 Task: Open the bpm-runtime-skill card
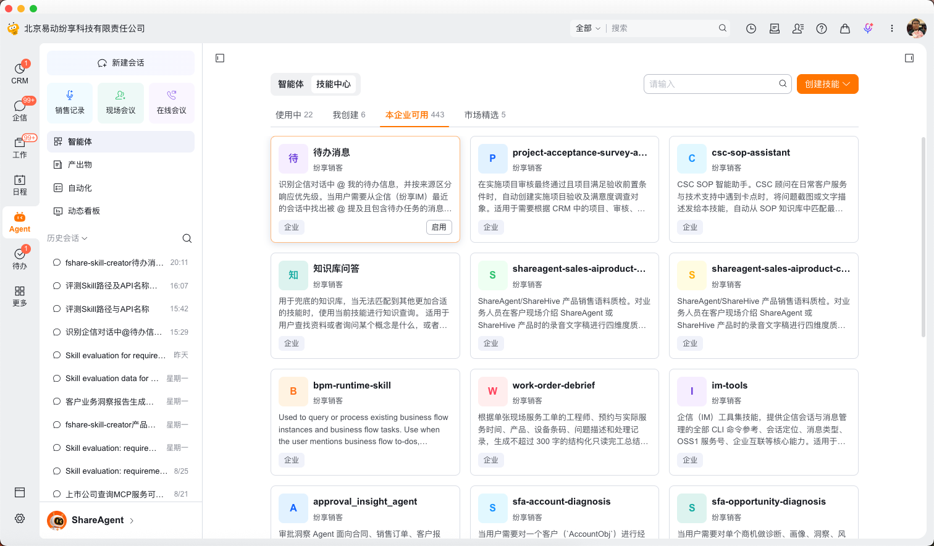click(x=365, y=422)
